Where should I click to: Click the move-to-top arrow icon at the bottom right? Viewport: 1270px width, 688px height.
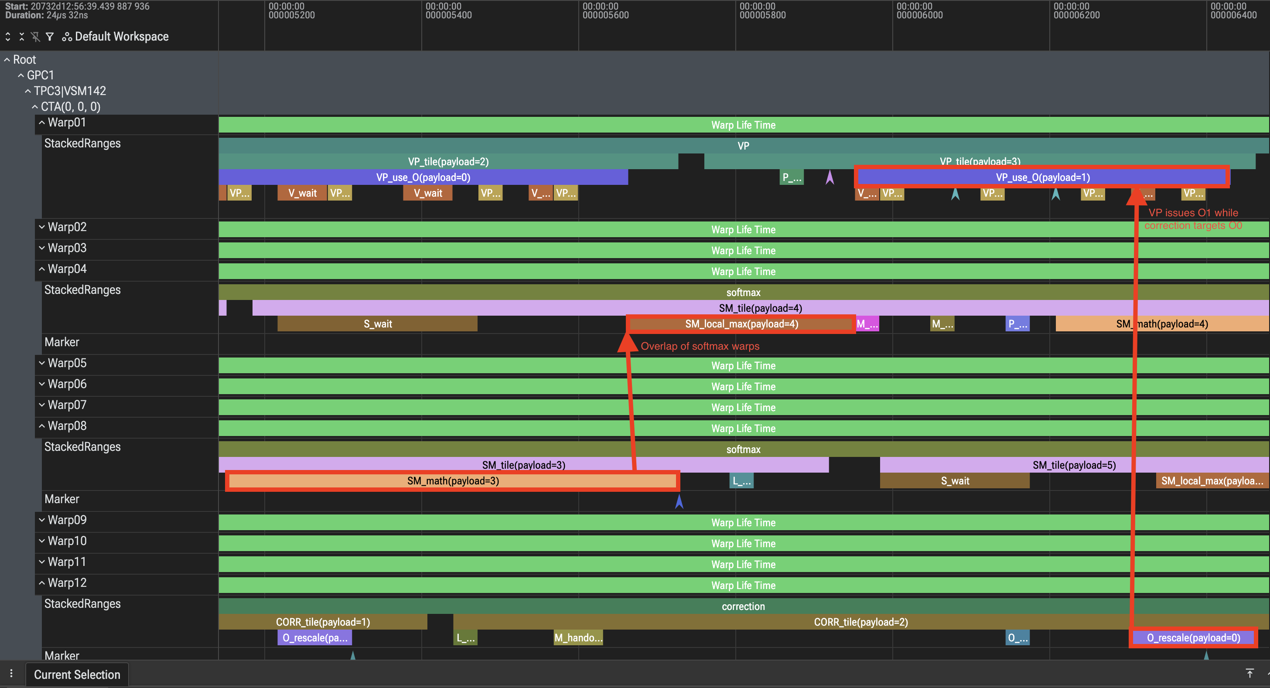1250,673
